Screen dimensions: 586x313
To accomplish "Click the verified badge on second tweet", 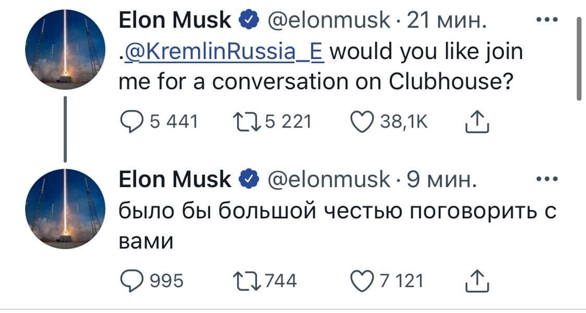I will pyautogui.click(x=249, y=179).
